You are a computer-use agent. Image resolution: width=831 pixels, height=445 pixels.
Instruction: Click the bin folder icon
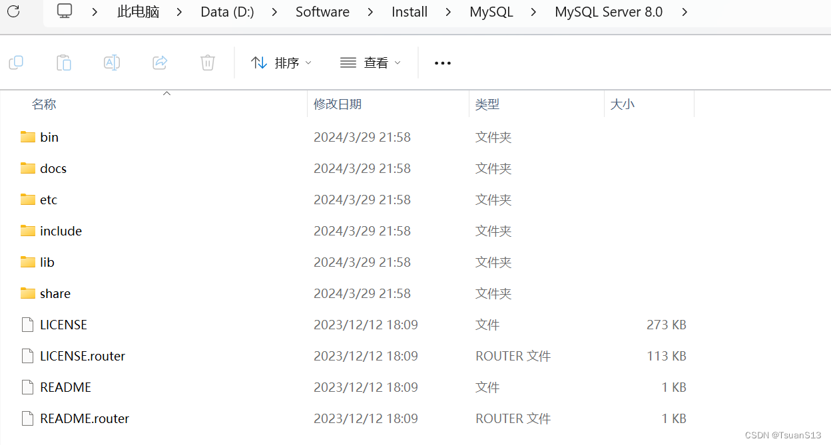28,137
